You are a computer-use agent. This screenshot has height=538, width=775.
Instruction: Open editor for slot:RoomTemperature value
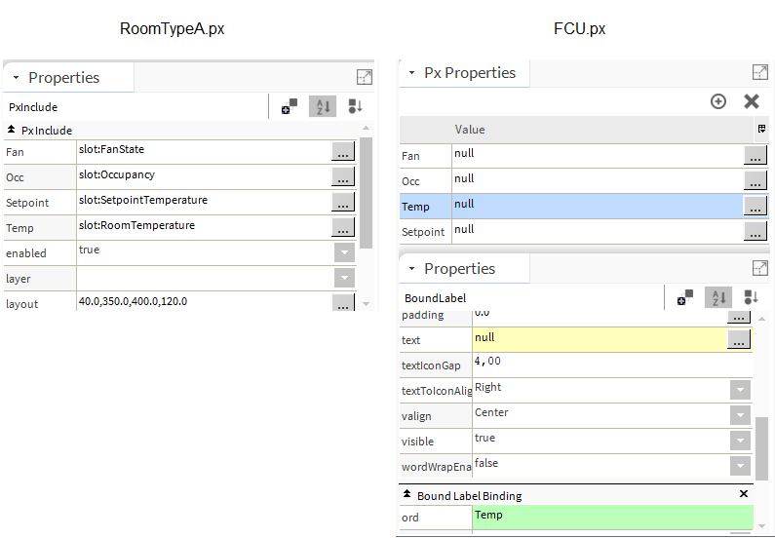click(342, 228)
